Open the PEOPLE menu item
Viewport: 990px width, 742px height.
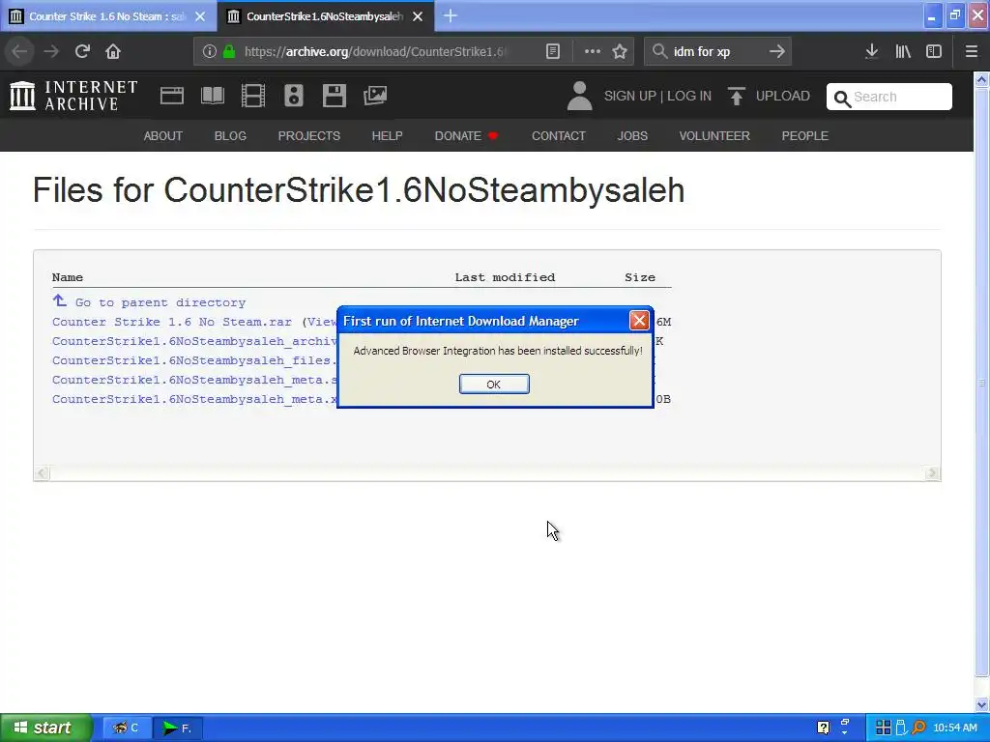click(x=805, y=135)
